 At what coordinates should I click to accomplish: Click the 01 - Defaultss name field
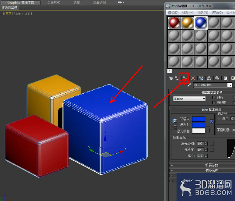[x=210, y=85]
